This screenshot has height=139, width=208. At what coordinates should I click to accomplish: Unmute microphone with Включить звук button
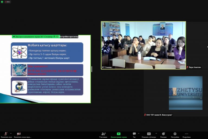(x=6, y=134)
